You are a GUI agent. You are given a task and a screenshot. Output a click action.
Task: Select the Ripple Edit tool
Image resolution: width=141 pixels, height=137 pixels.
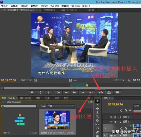coord(98,109)
